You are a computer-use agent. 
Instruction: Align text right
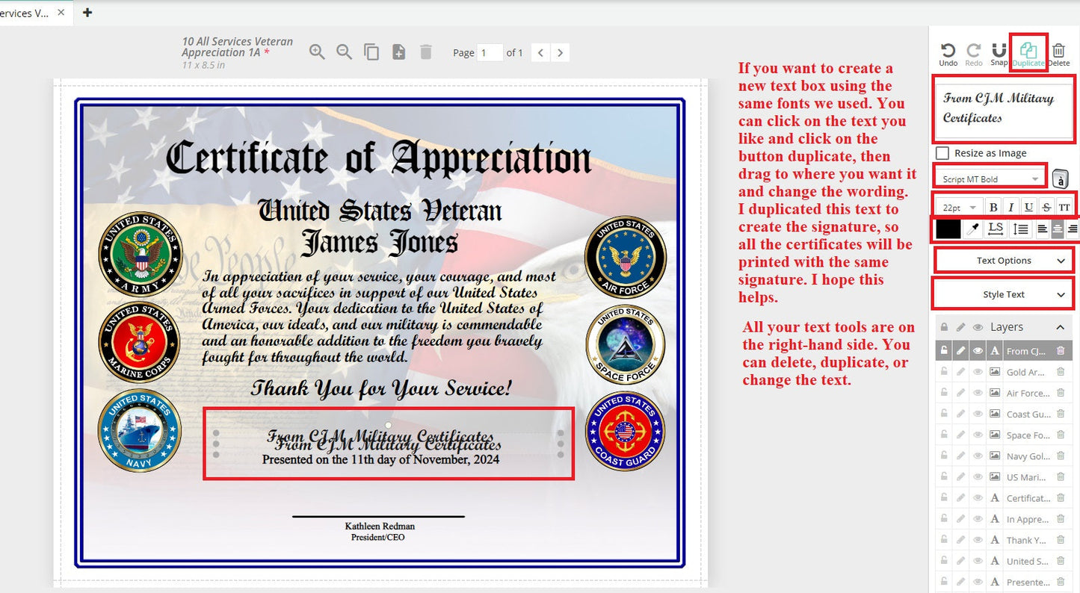[x=1073, y=229]
